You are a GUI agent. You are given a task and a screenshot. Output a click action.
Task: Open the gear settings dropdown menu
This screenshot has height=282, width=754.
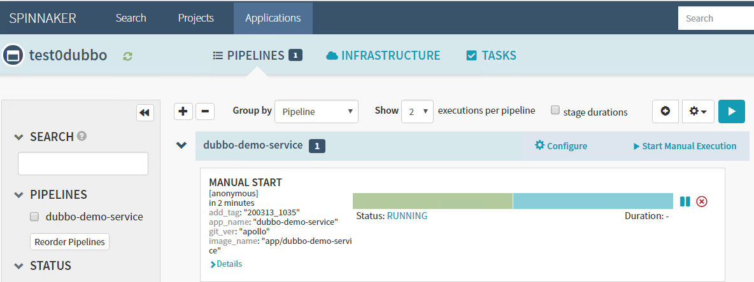coord(698,111)
